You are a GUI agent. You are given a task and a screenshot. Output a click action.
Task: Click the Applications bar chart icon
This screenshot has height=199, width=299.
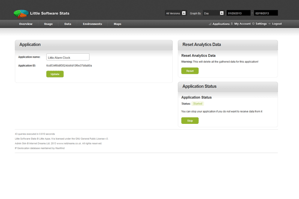(x=210, y=24)
